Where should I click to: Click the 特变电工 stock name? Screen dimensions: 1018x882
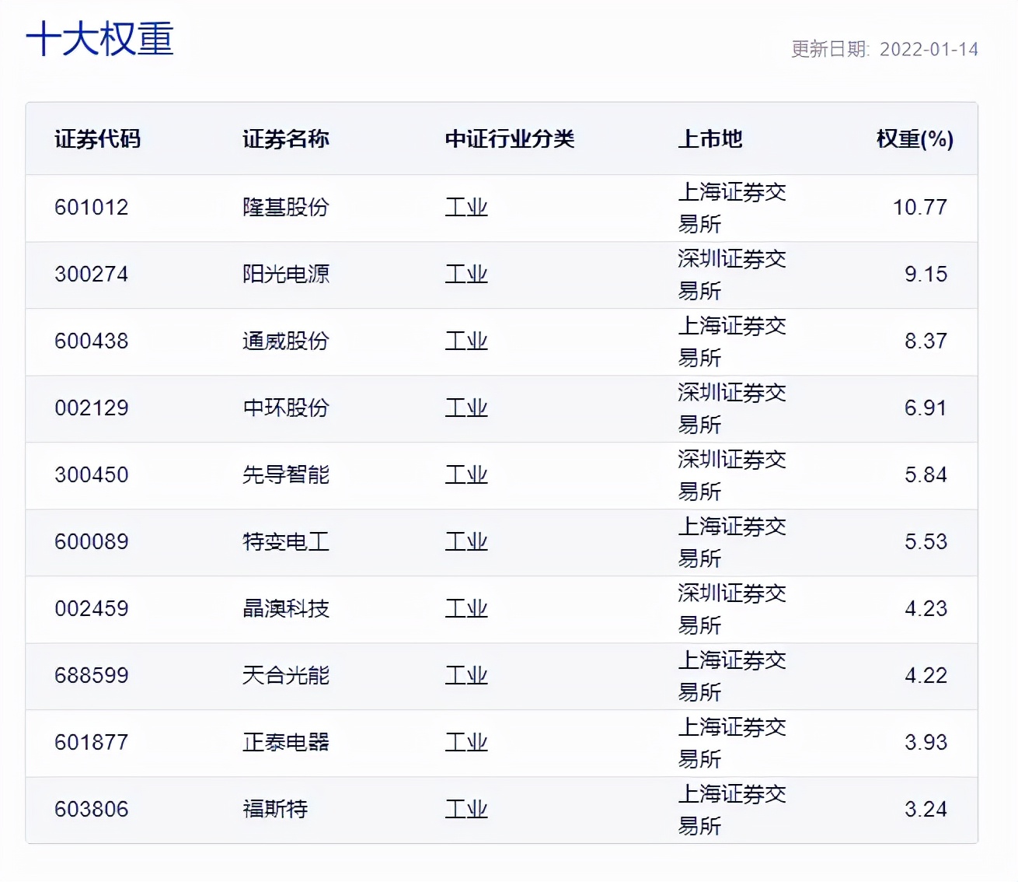pyautogui.click(x=284, y=542)
